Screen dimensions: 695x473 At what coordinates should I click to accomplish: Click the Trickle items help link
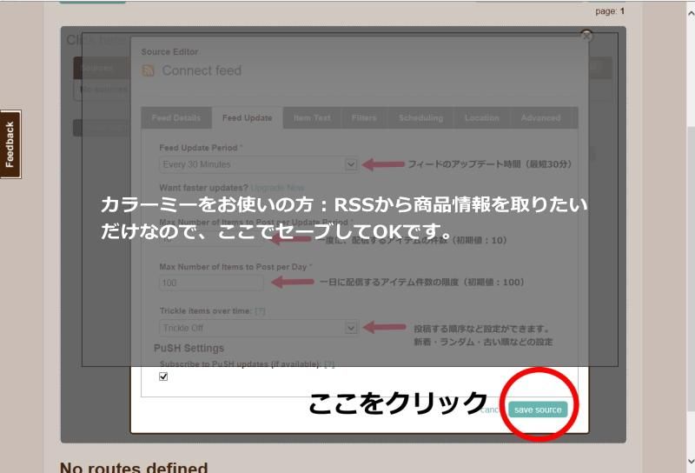(x=260, y=311)
